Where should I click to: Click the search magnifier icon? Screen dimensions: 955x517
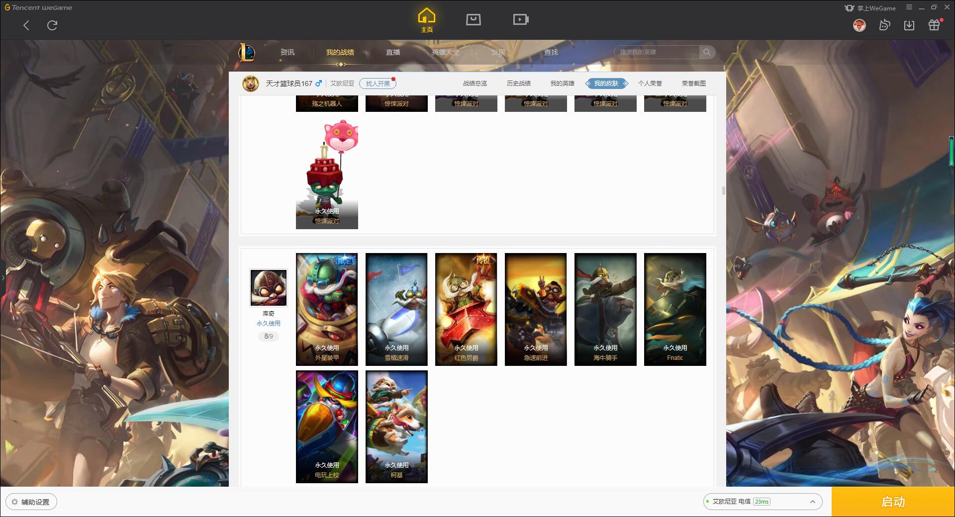point(706,52)
